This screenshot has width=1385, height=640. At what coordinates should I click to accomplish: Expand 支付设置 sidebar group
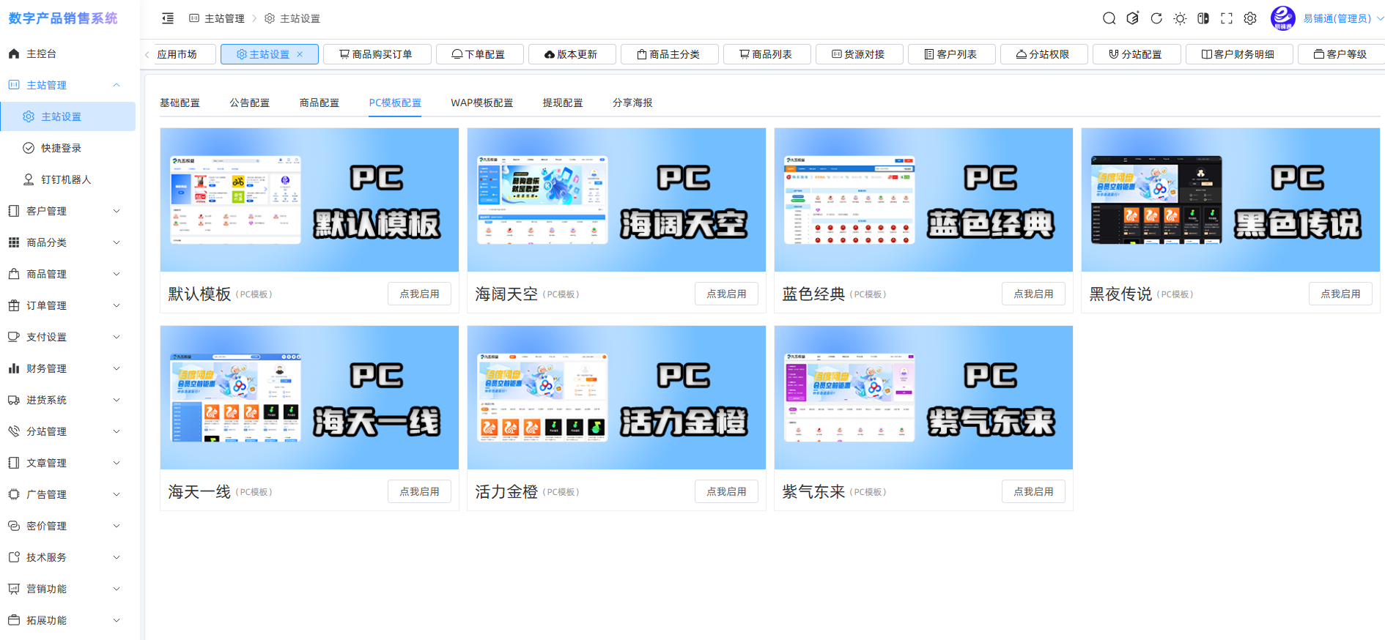[67, 337]
